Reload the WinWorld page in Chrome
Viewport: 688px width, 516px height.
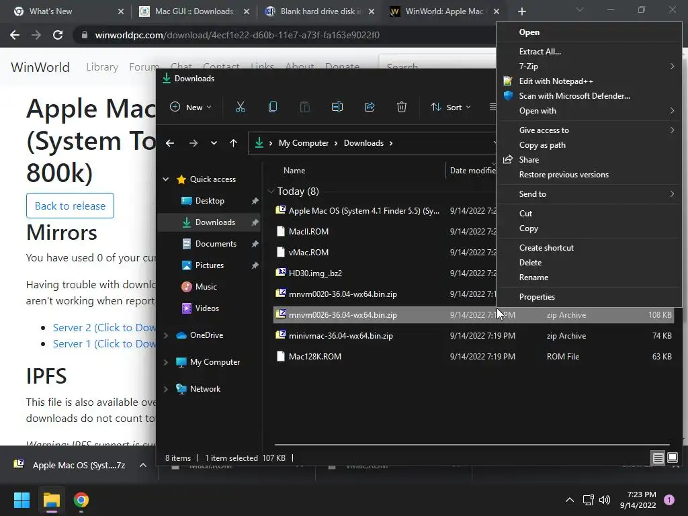pos(58,35)
